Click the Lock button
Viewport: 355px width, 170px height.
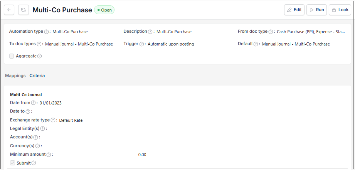(340, 10)
